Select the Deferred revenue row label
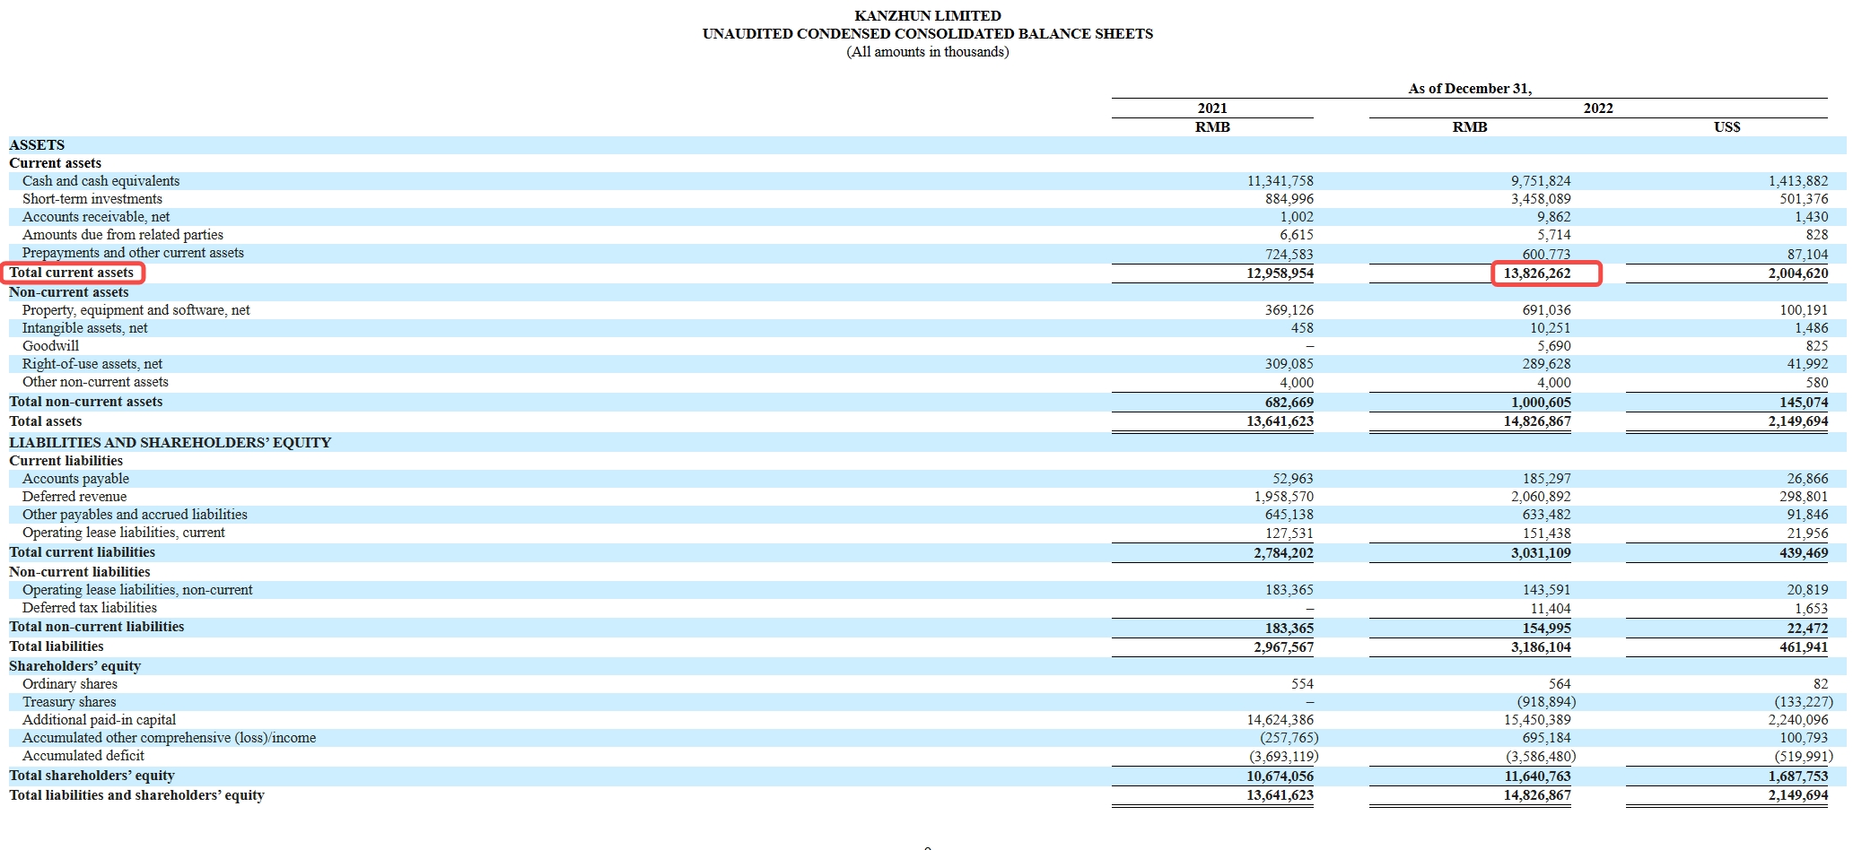This screenshot has width=1853, height=850. tap(74, 497)
